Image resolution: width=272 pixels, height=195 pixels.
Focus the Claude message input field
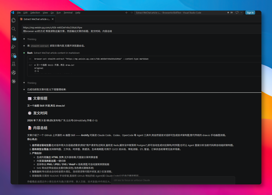point(173,180)
